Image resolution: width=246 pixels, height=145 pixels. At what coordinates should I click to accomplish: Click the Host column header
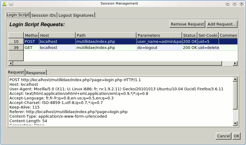(57, 35)
